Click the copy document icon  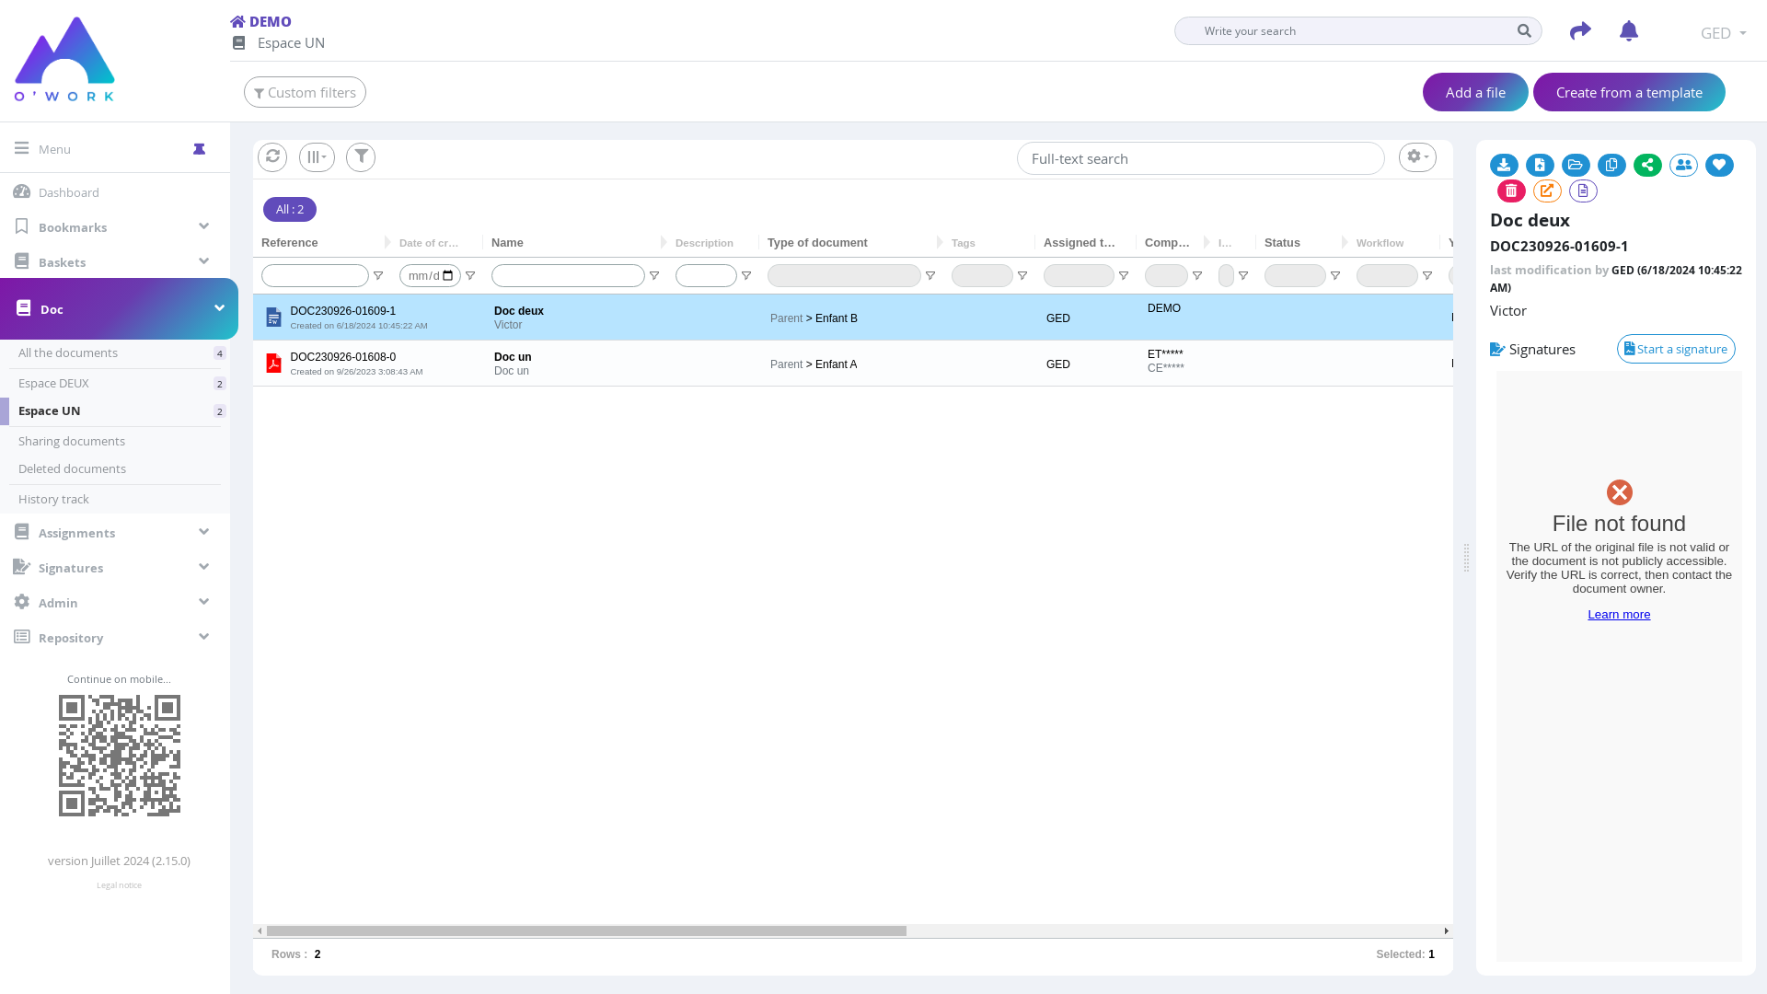tap(1611, 166)
